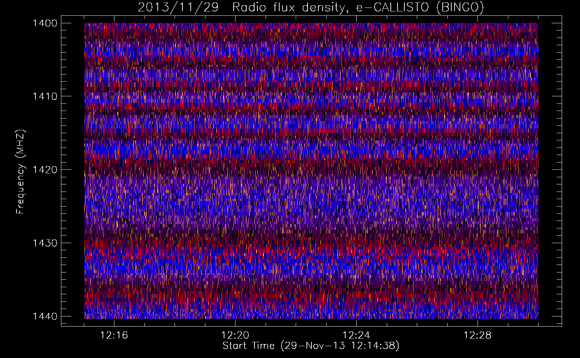Click the 12:28 time axis label
The height and width of the screenshot is (358, 580).
point(477,335)
